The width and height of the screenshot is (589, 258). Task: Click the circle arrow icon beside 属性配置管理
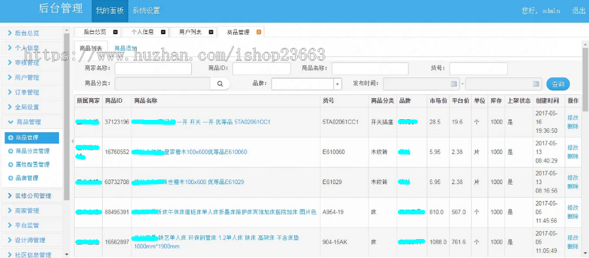tap(10, 165)
